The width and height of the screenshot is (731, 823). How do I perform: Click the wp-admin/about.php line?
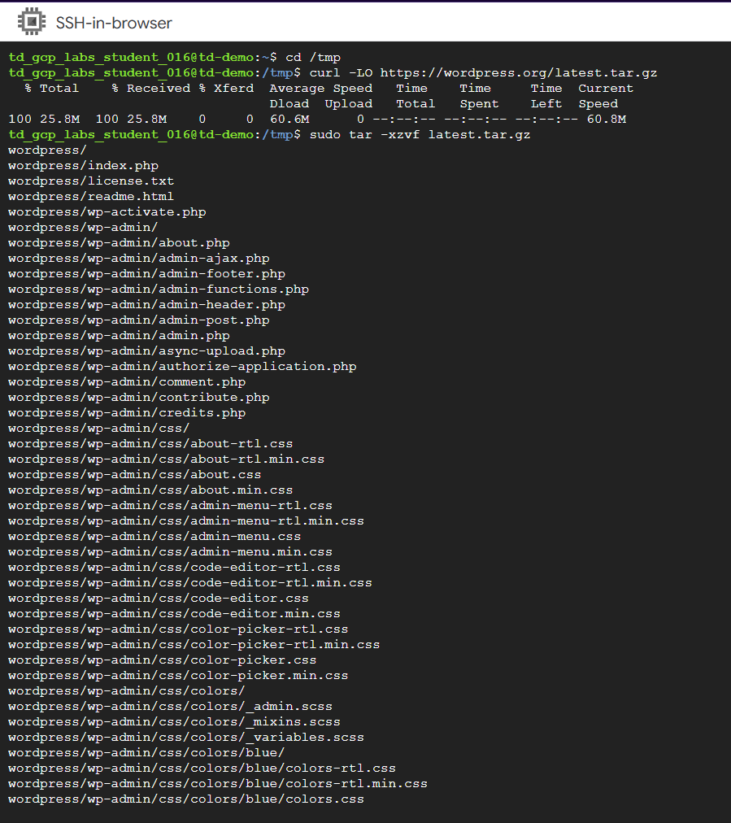click(119, 243)
